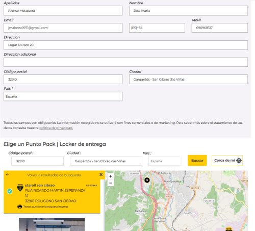The height and width of the screenshot is (231, 255).
Task: Select the Volver a resultados de búsqueda link
Action: pos(54,175)
